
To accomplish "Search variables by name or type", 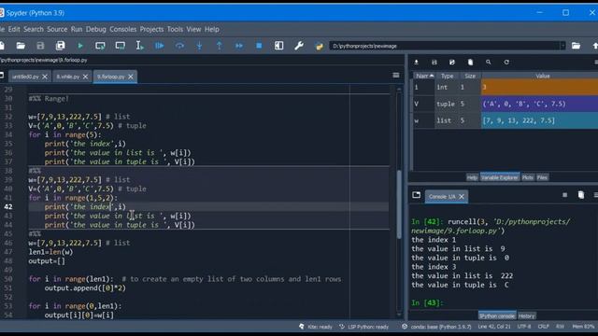I will pos(488,63).
